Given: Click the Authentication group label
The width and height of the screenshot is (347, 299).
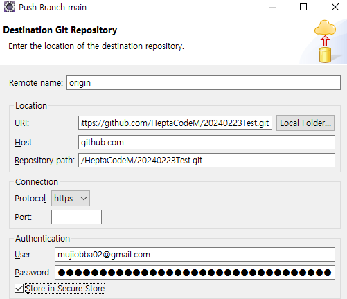Looking at the screenshot, I should pyautogui.click(x=42, y=239).
